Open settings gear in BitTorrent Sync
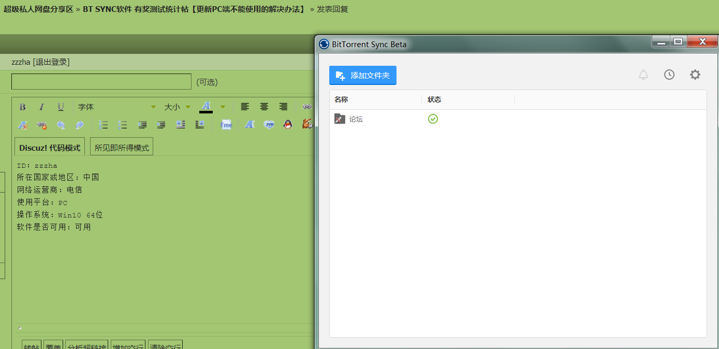Viewport: 719px width, 349px height. (695, 75)
